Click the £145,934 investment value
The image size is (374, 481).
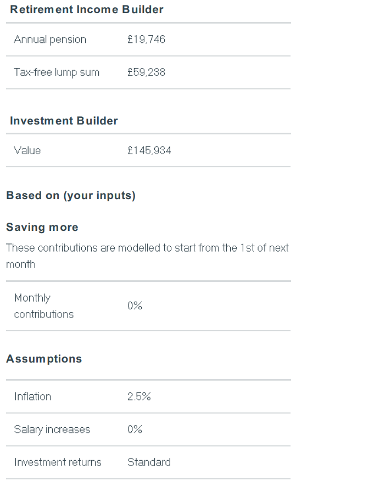pyautogui.click(x=149, y=151)
